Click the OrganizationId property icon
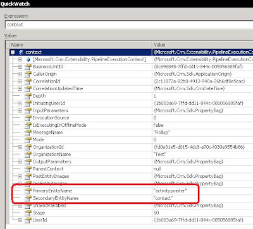 tap(28, 147)
